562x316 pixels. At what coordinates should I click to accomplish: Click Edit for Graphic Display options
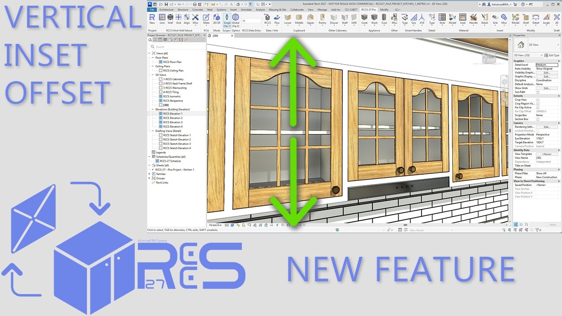pos(547,76)
